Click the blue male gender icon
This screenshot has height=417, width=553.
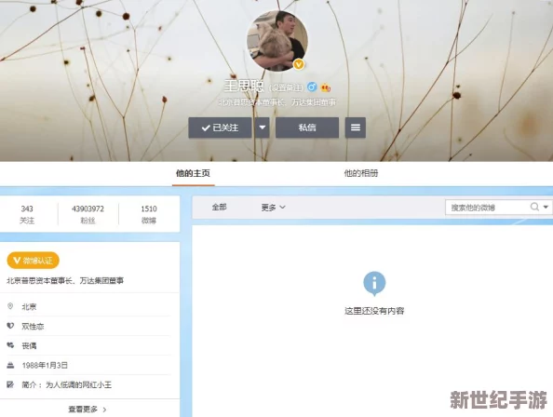(x=312, y=87)
